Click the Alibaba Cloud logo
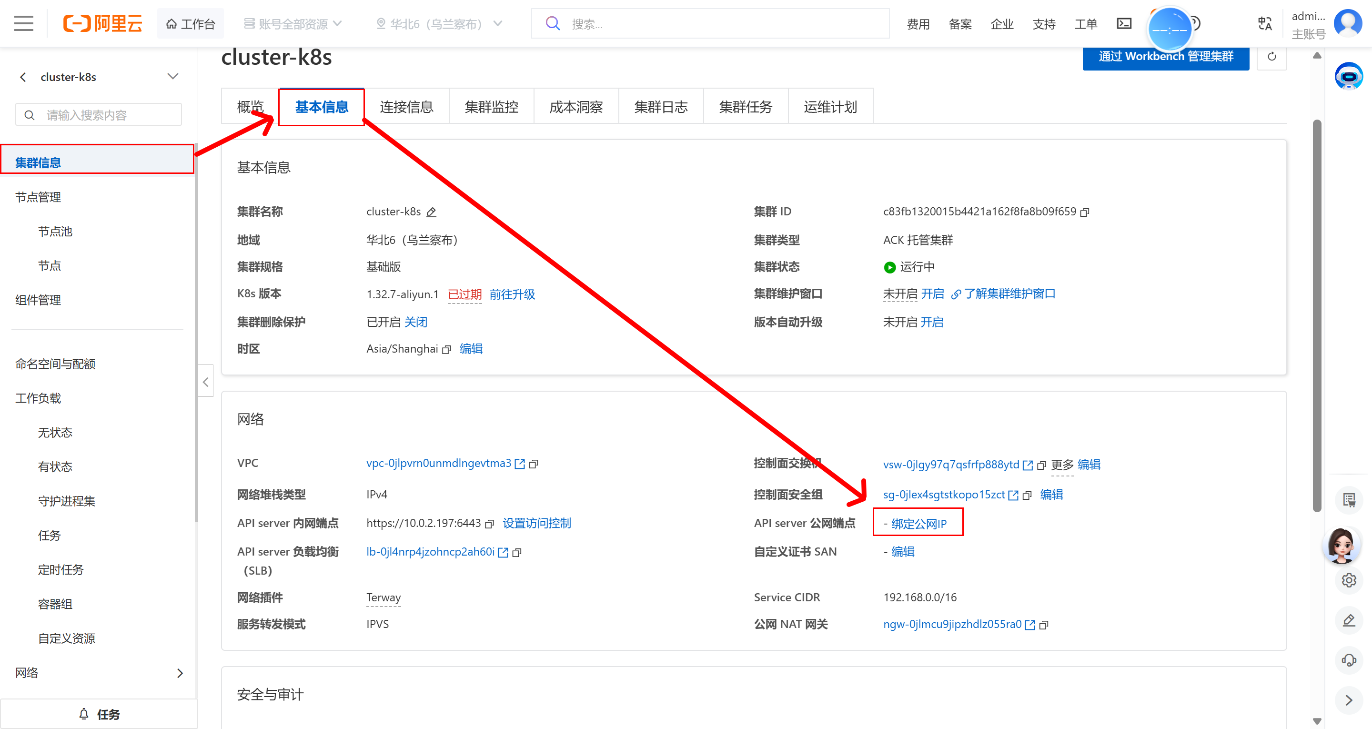The width and height of the screenshot is (1372, 729). pos(103,23)
